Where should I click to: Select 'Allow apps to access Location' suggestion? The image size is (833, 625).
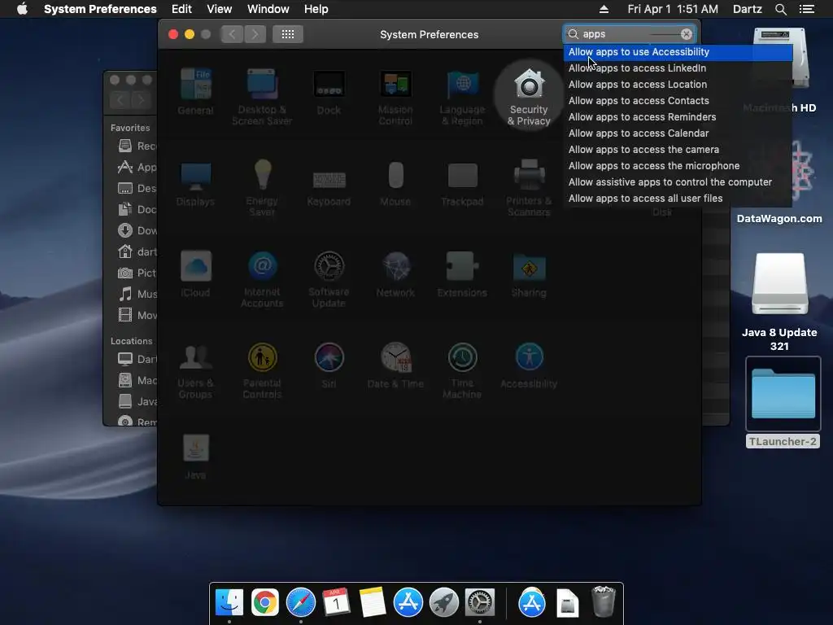pos(678,85)
